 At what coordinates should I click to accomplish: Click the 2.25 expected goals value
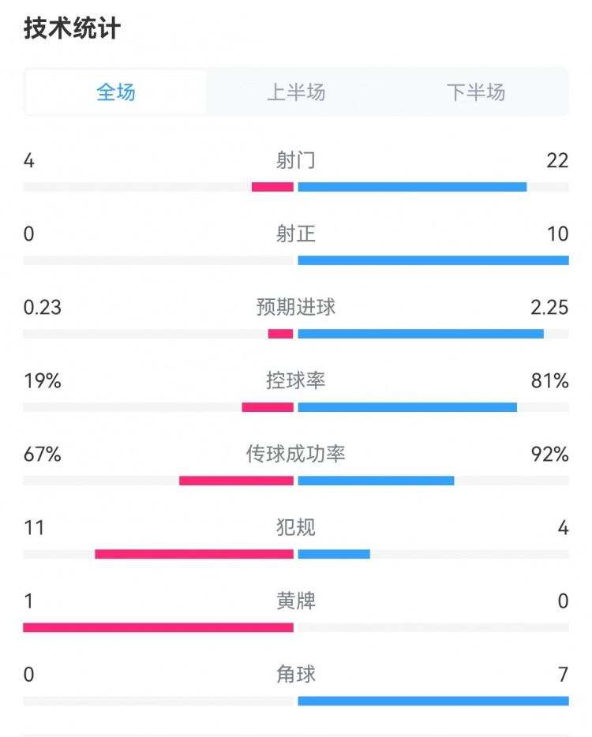(x=549, y=308)
